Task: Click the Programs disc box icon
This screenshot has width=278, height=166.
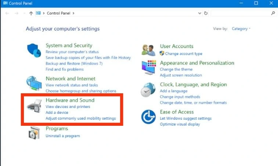Action: point(34,133)
